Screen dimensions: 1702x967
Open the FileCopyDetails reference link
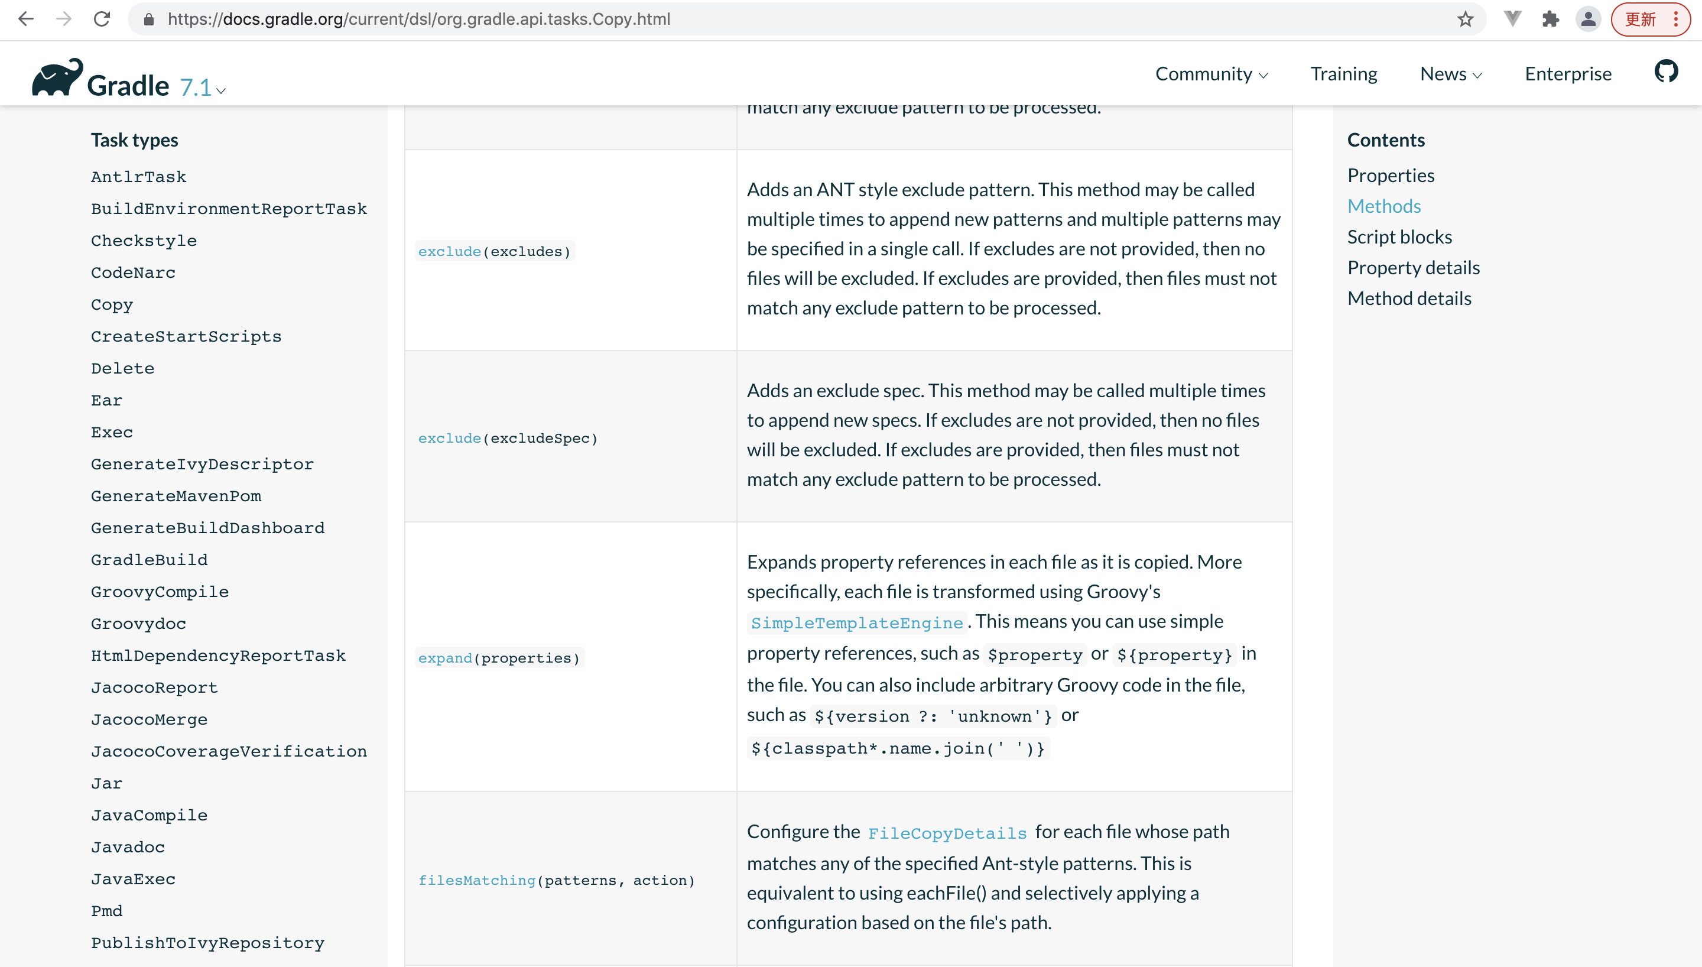tap(947, 832)
